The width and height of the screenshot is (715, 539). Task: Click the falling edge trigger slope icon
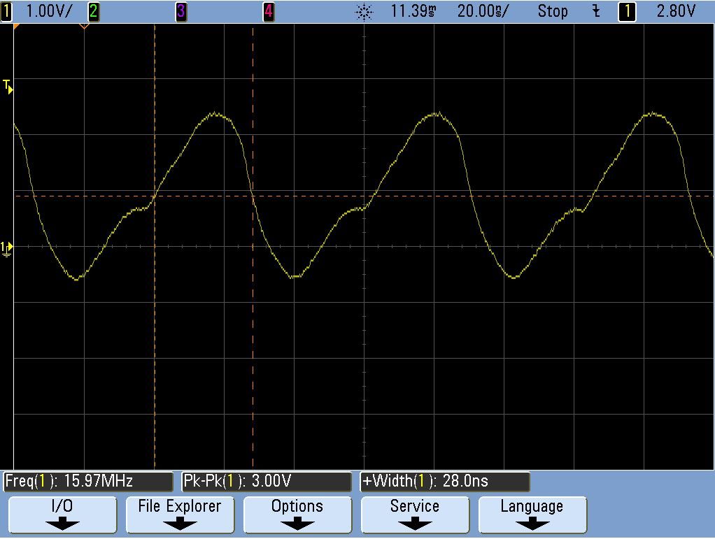coord(596,11)
